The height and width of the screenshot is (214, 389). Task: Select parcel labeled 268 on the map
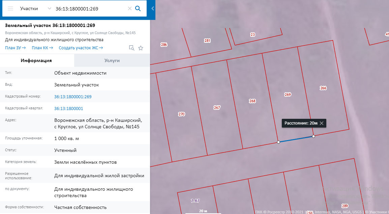[x=252, y=101]
